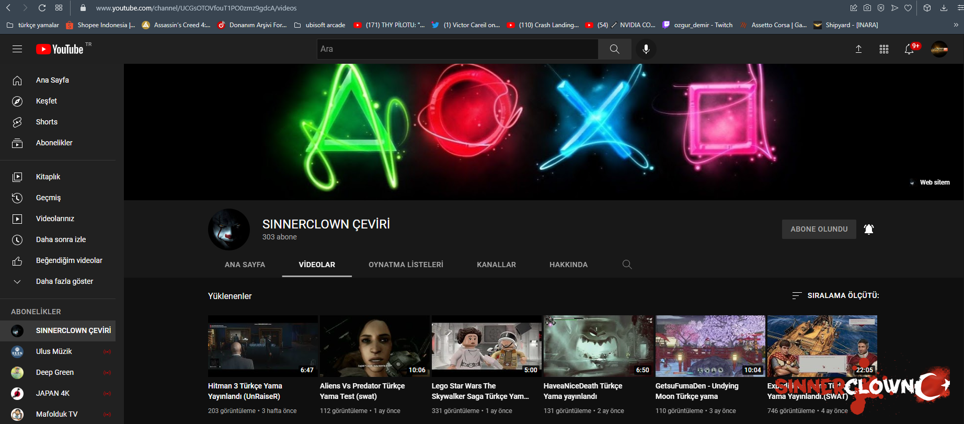Open Mafolduk TV subscription channel
964x424 pixels.
pyautogui.click(x=58, y=414)
